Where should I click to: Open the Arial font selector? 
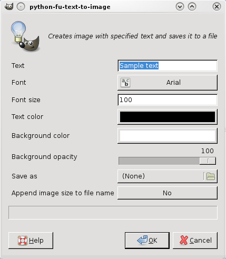(x=168, y=83)
